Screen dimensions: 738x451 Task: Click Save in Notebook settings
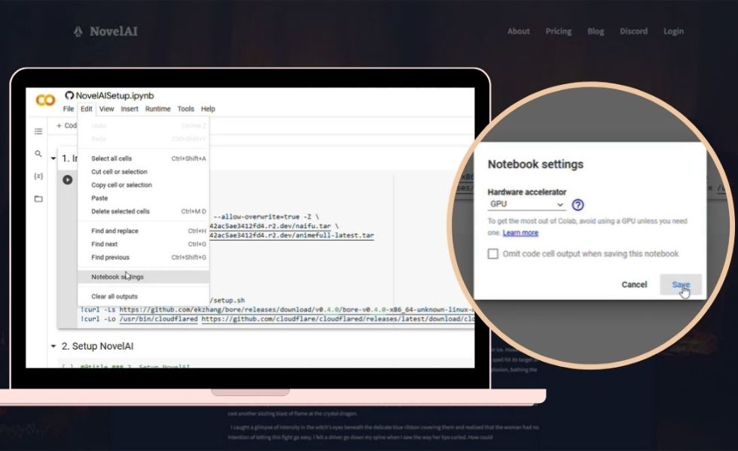click(x=681, y=285)
